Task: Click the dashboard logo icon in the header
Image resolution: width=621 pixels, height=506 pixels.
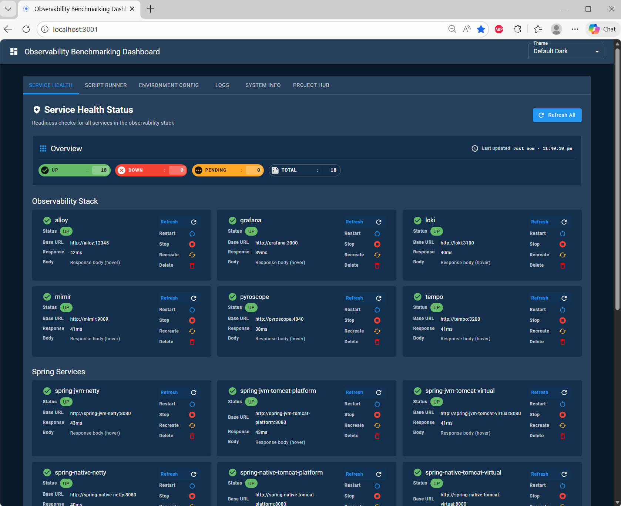Action: tap(14, 51)
